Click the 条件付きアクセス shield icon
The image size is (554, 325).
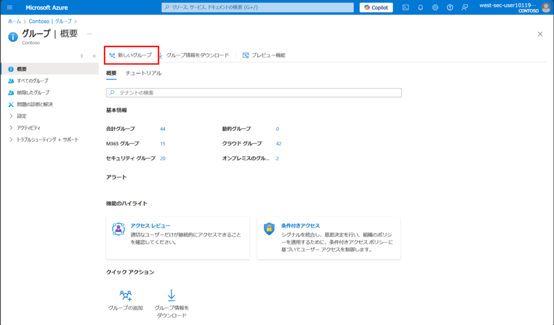click(x=269, y=229)
